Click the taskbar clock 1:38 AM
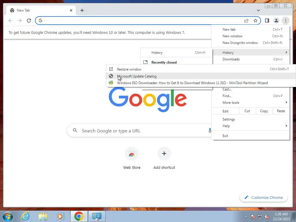Viewport: 296px width, 222px height. point(281,217)
